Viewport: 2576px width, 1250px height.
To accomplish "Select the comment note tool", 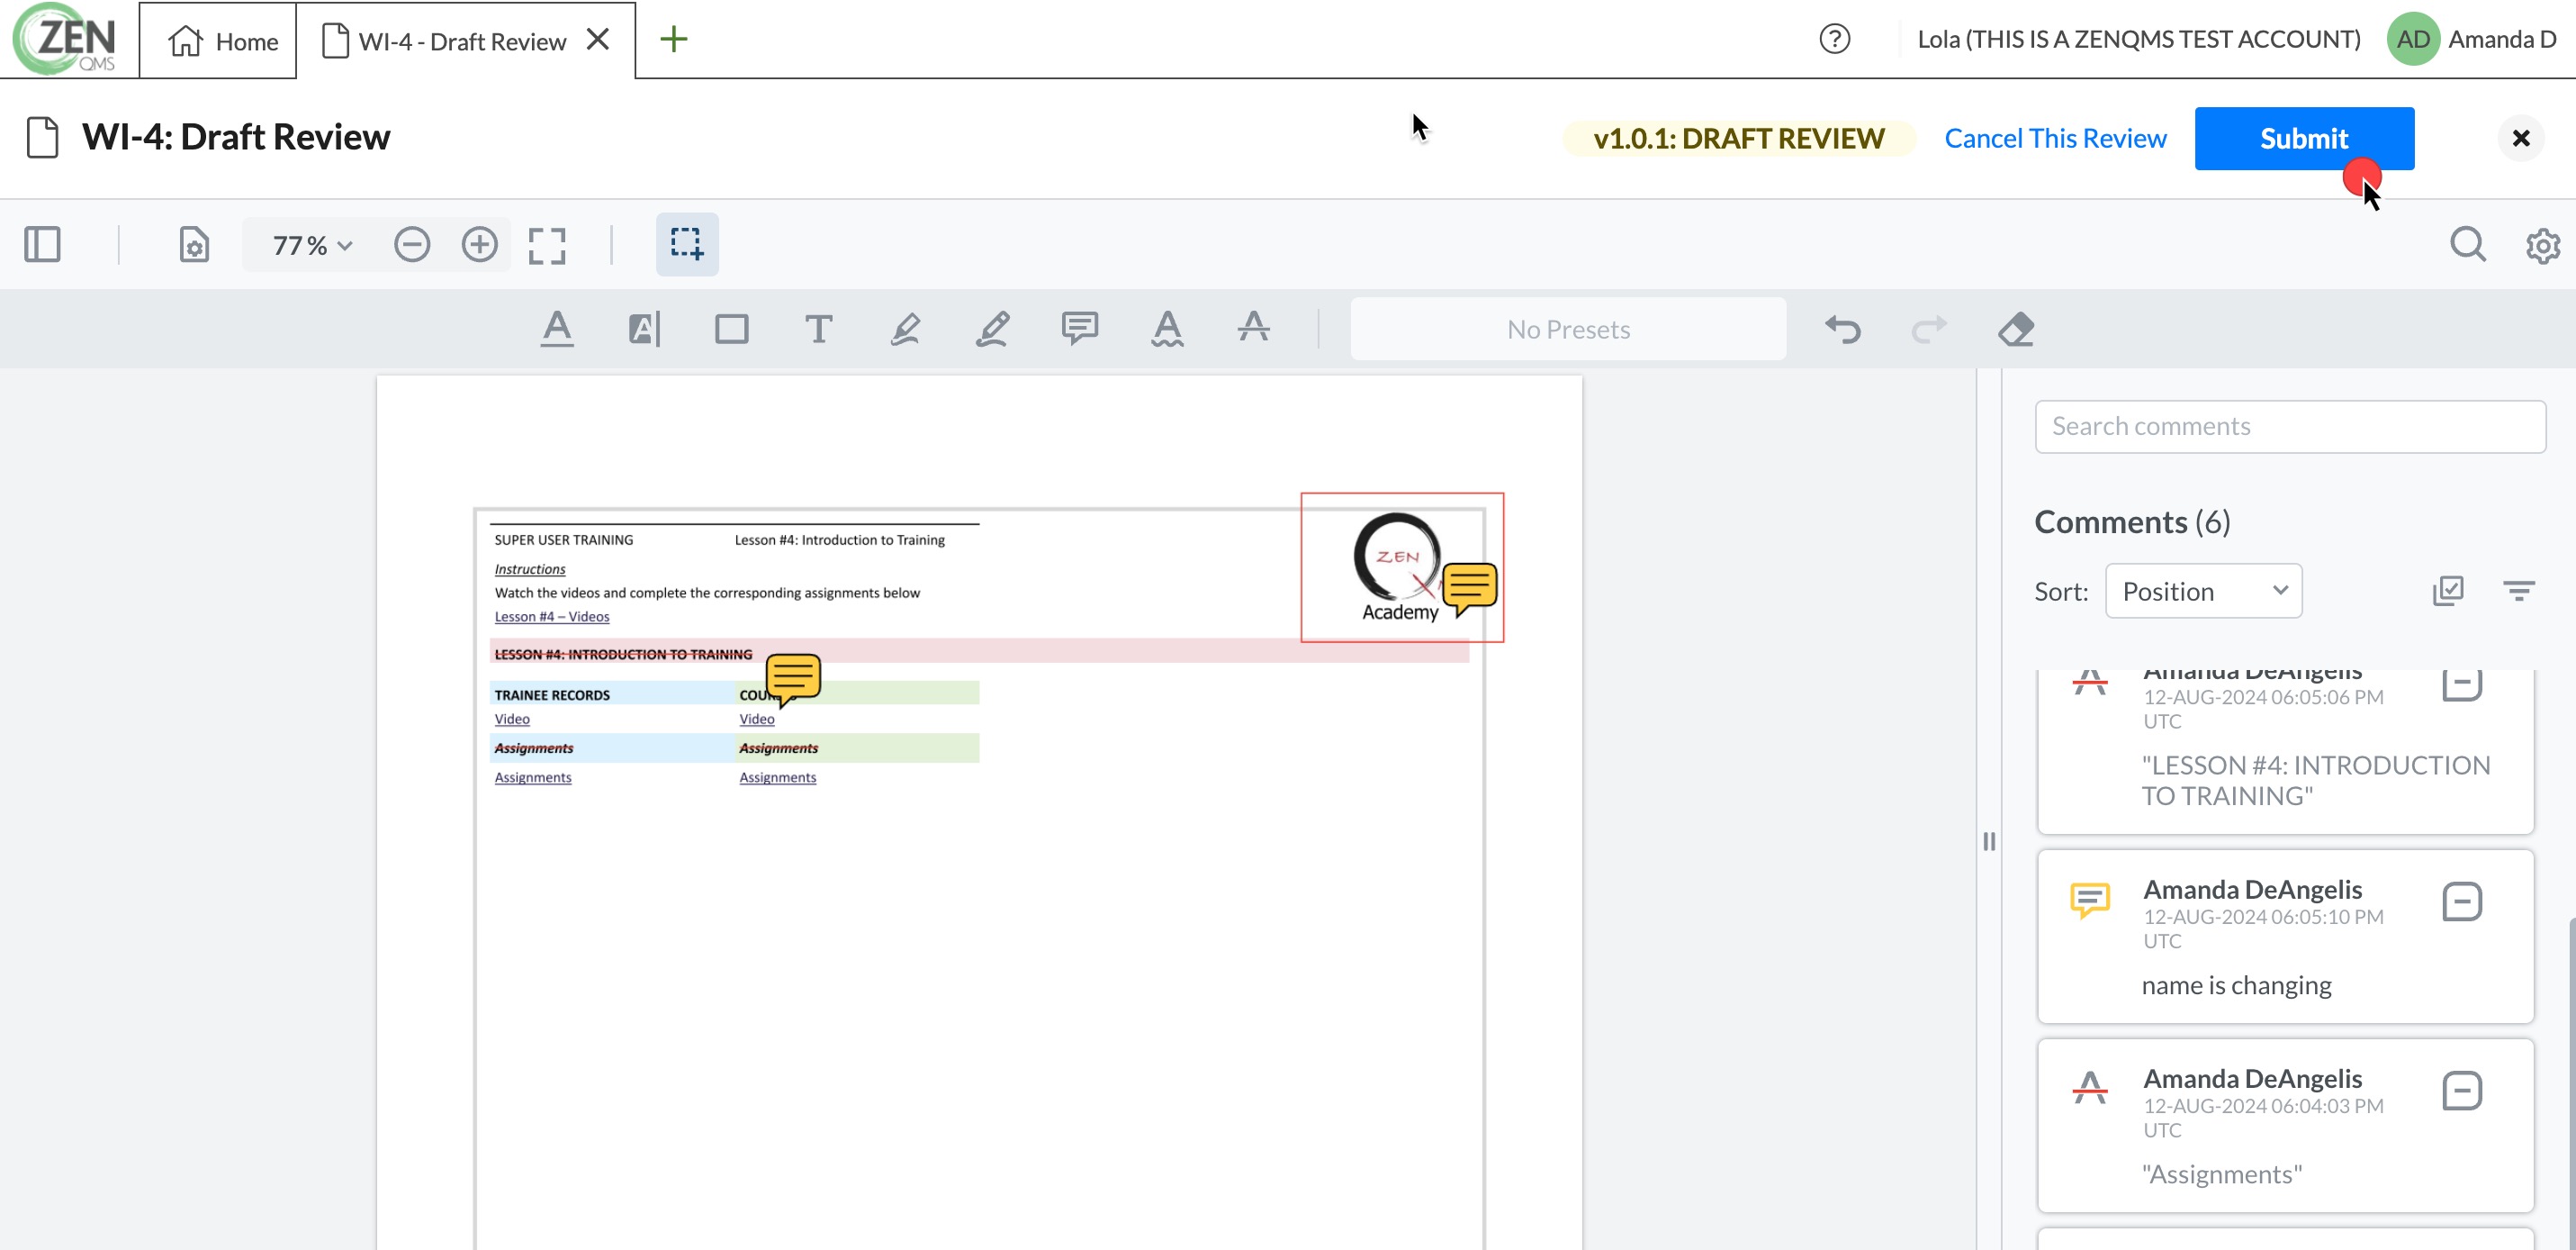I will pos(1080,330).
